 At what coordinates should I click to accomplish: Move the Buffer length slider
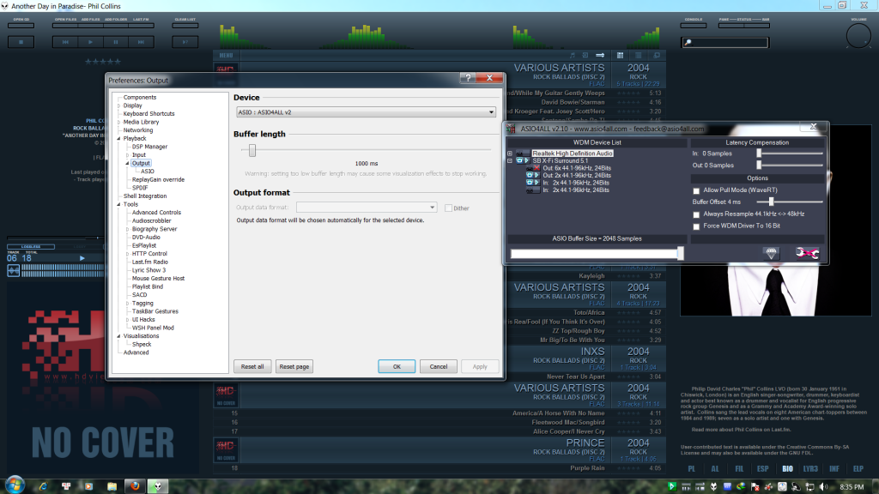click(x=252, y=150)
